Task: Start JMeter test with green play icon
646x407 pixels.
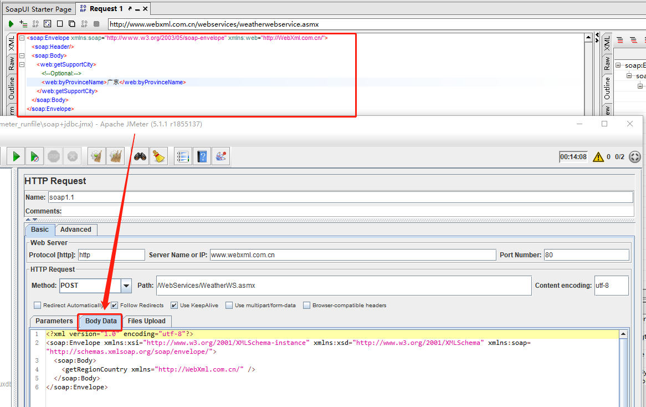Action: tap(16, 156)
